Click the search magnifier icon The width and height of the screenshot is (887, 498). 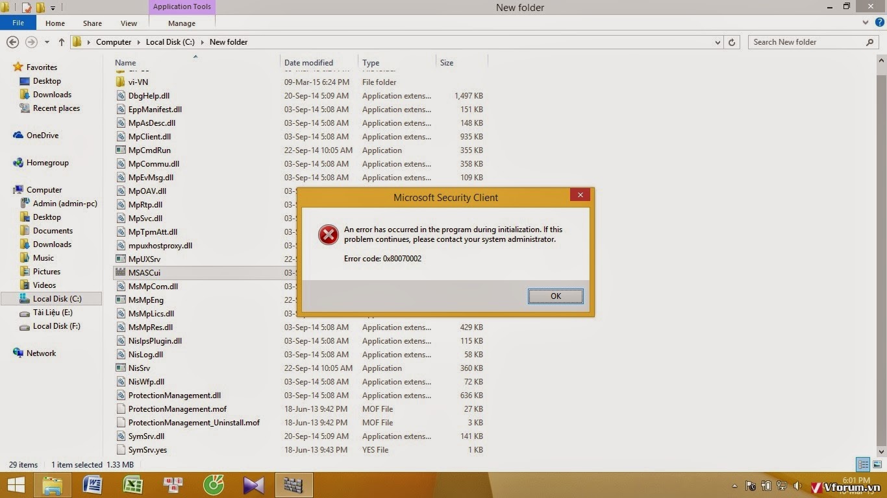pos(870,42)
